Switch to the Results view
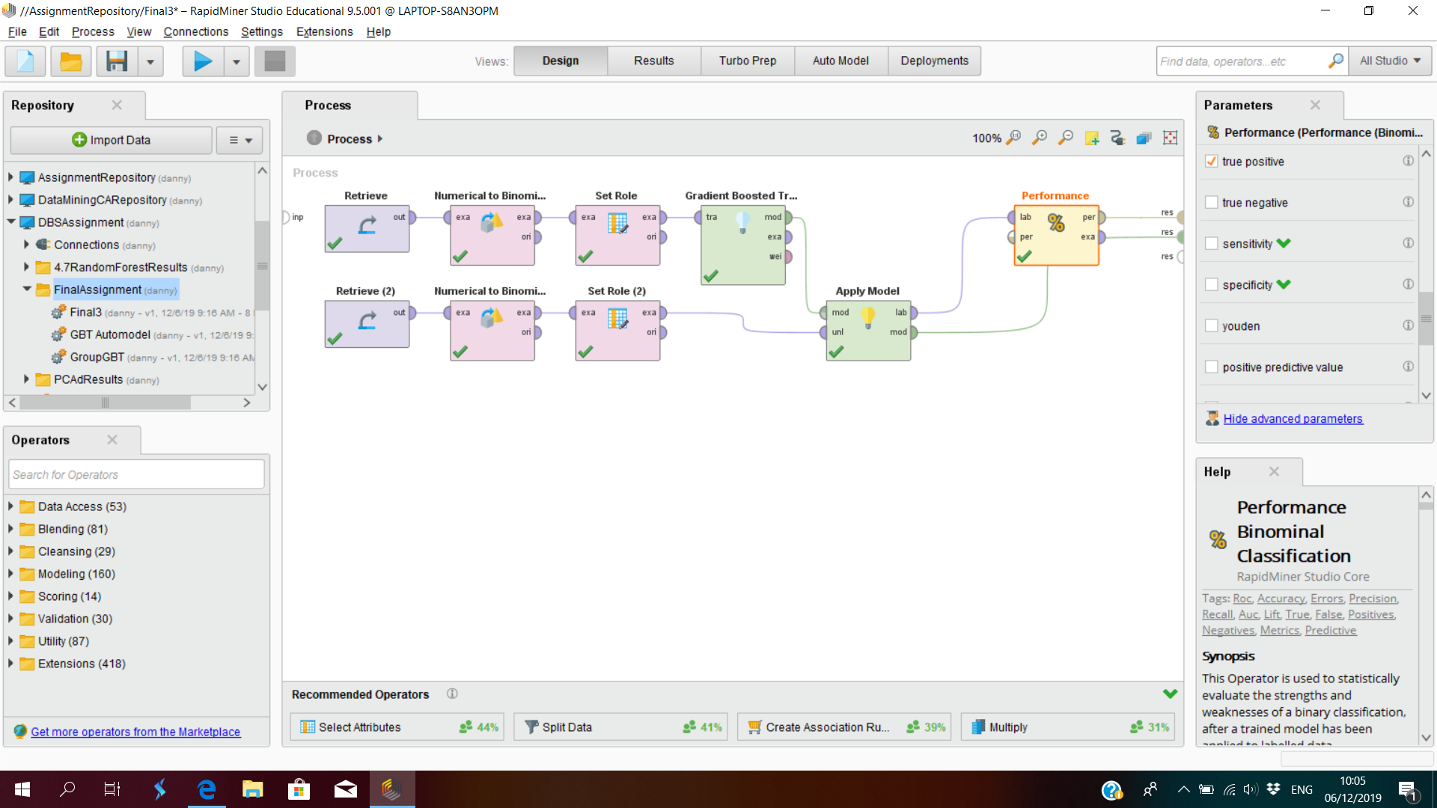1437x808 pixels. tap(654, 61)
